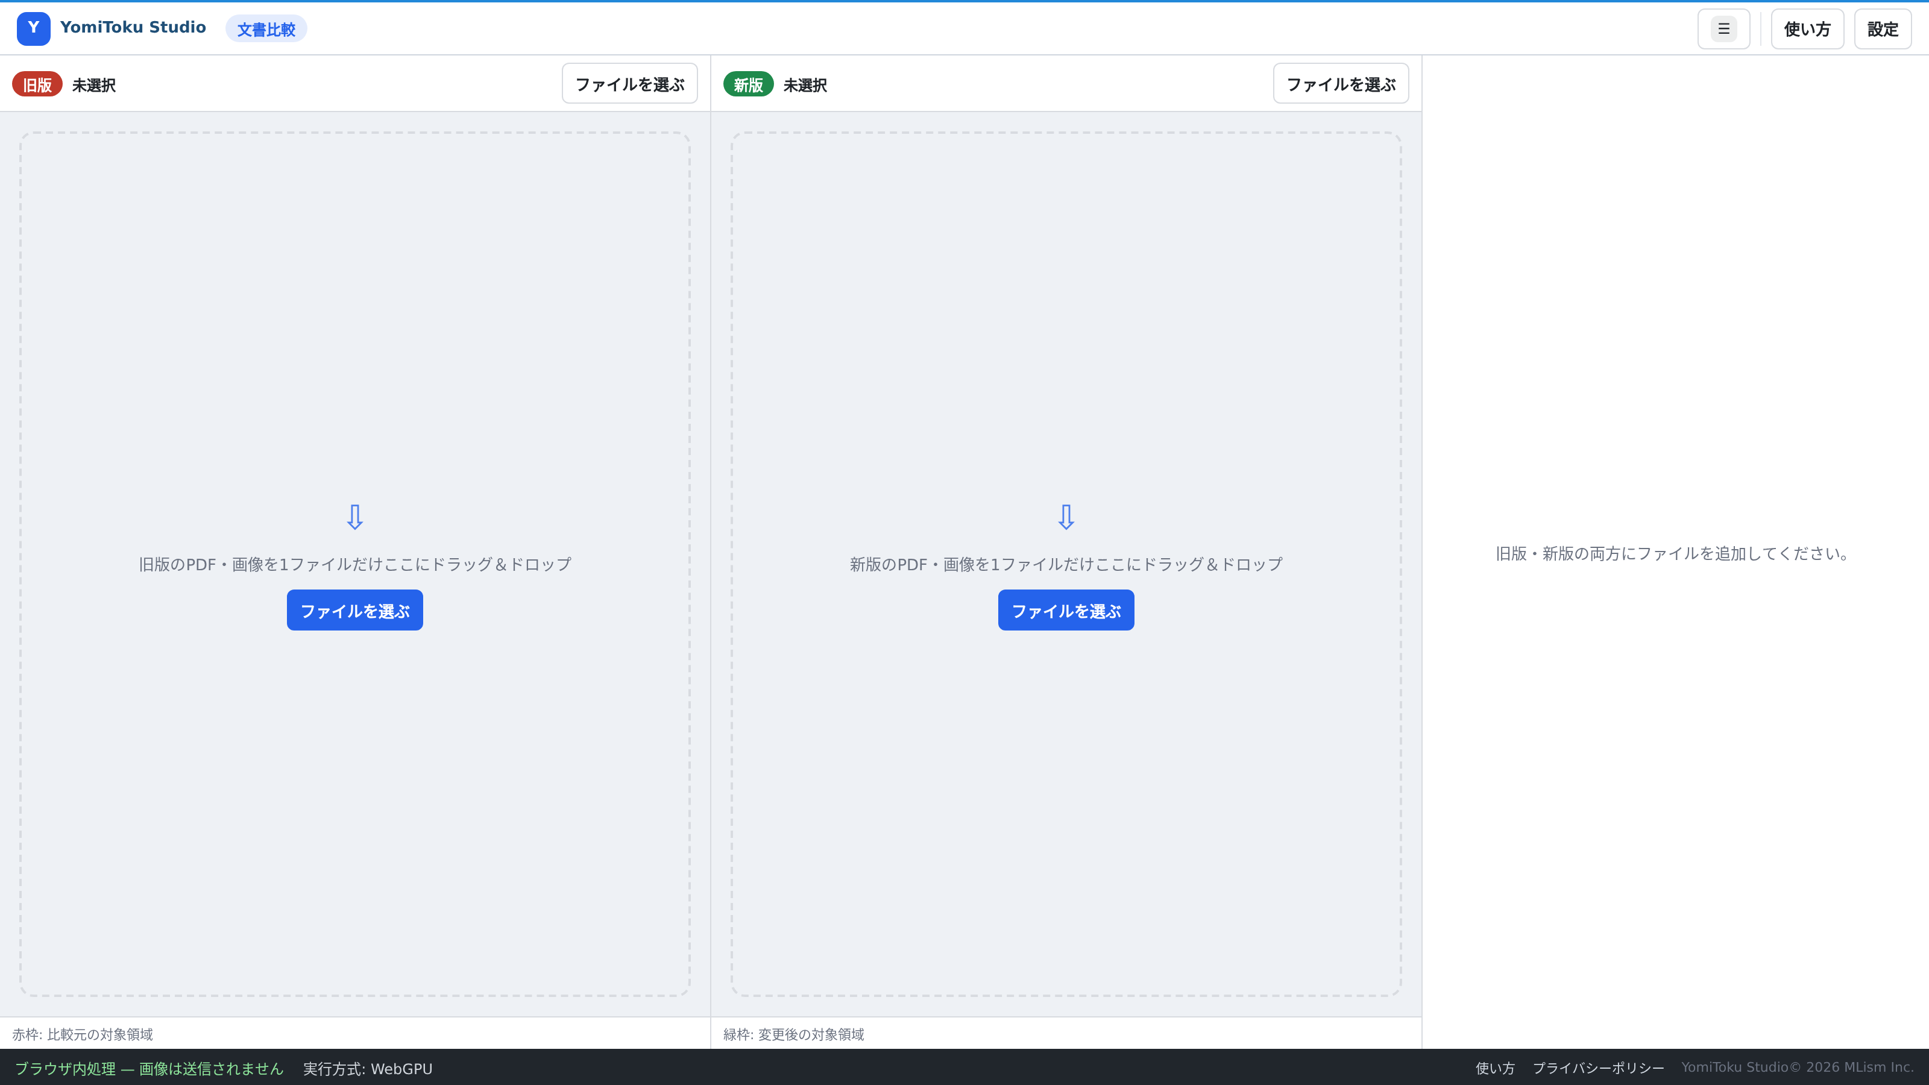Click the 赤枠: 比較元の対象領域 legend

point(83,1034)
